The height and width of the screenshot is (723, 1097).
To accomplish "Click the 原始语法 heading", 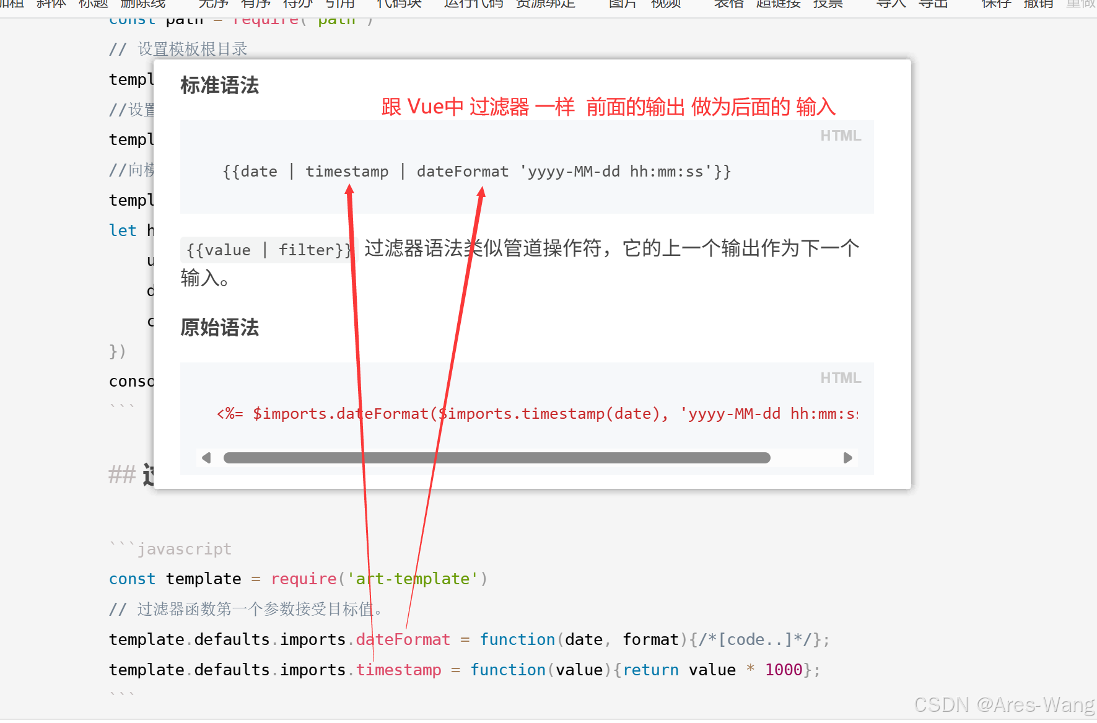I will (x=219, y=328).
